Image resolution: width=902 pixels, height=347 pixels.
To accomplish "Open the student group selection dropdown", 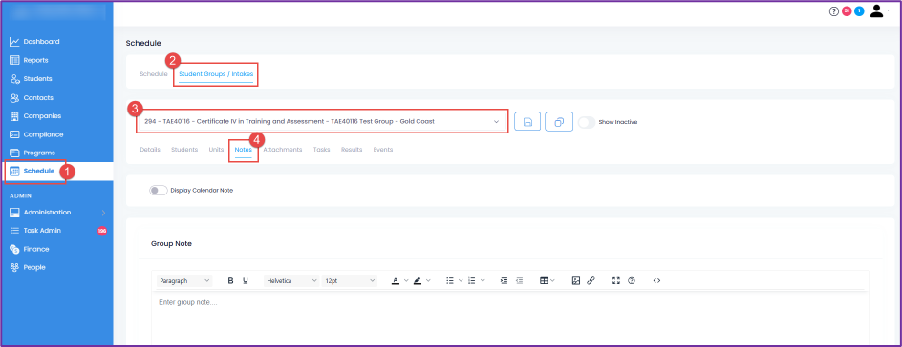I will click(322, 122).
